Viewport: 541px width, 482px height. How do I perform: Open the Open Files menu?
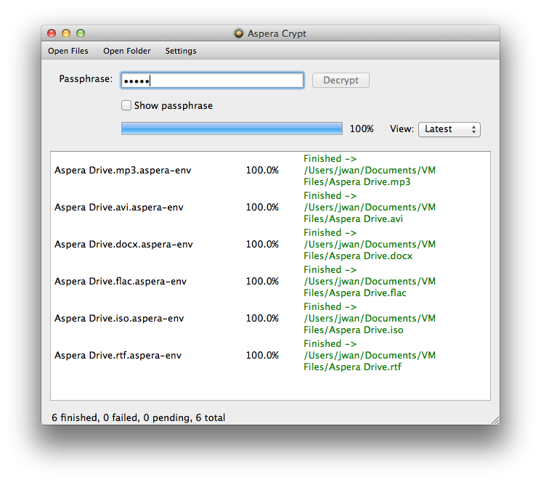68,51
